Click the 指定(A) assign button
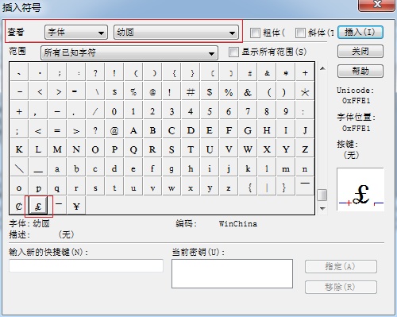This screenshot has height=317, width=397. pyautogui.click(x=341, y=267)
